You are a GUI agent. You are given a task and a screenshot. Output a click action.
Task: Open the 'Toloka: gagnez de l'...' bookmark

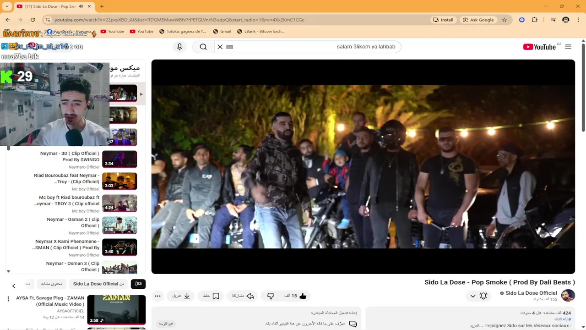click(x=183, y=31)
